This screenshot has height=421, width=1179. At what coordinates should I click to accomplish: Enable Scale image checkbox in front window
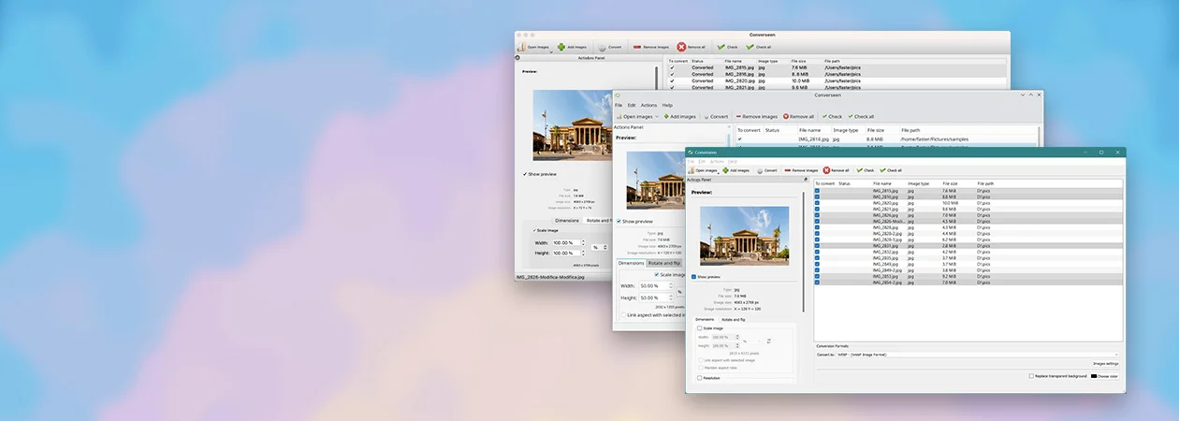click(x=699, y=328)
